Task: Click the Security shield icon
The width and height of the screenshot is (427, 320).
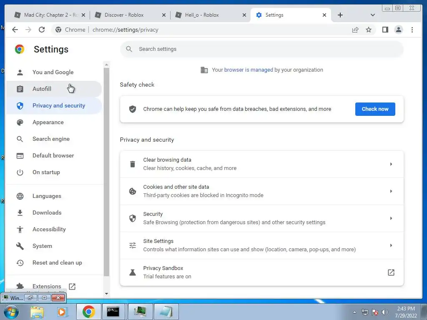Action: [x=133, y=218]
